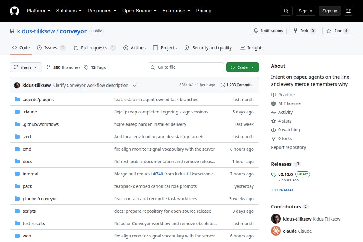363x242 pixels.
Task: View the 1,233 Commits history
Action: (x=237, y=85)
